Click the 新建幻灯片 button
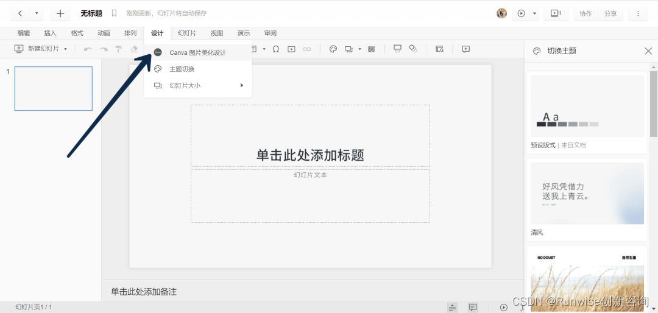Viewport: 658px width, 313px height. click(x=37, y=49)
